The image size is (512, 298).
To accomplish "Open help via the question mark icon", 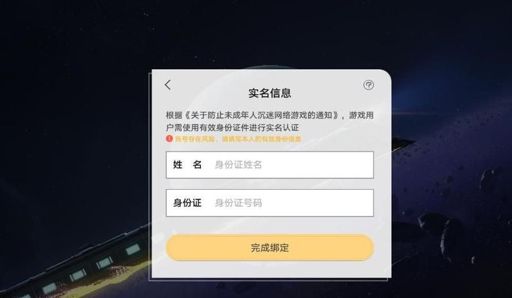I will (368, 85).
